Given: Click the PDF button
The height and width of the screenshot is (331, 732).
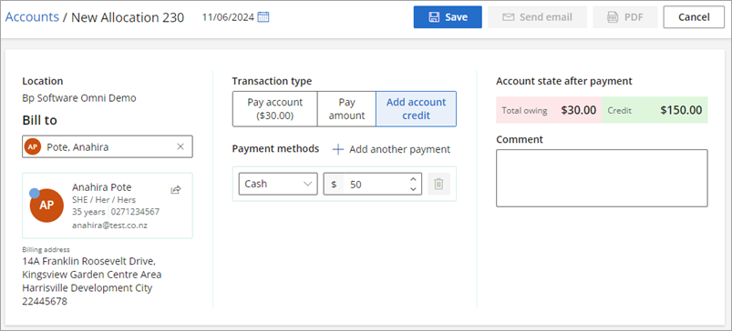Looking at the screenshot, I should click(625, 17).
